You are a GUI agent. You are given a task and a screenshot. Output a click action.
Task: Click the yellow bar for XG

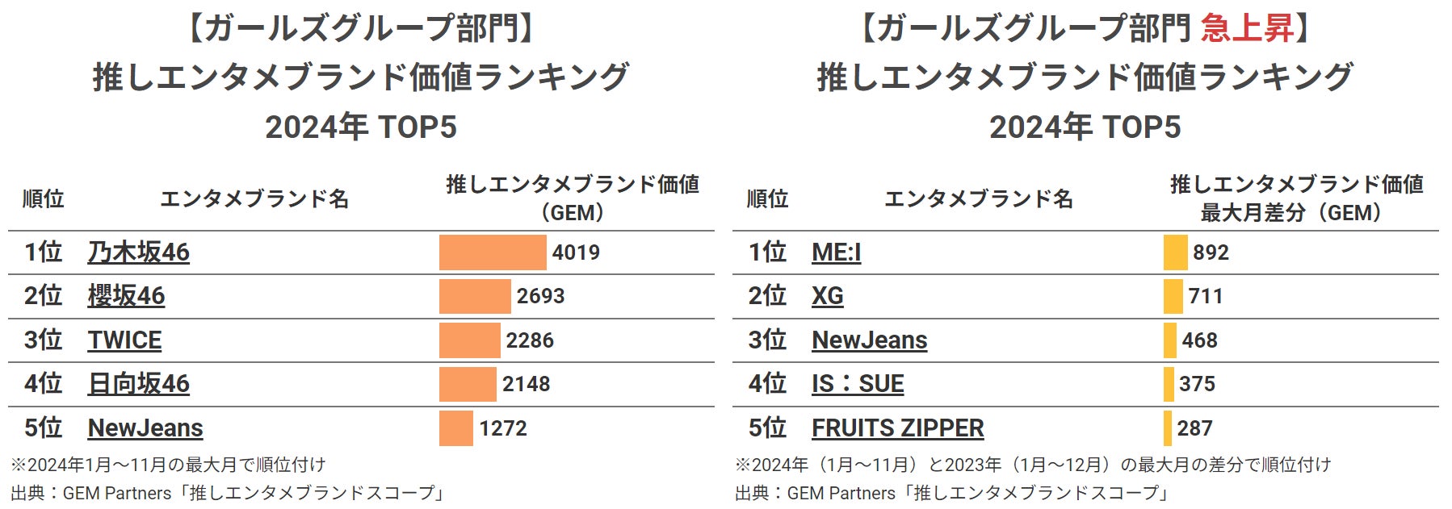(1173, 296)
